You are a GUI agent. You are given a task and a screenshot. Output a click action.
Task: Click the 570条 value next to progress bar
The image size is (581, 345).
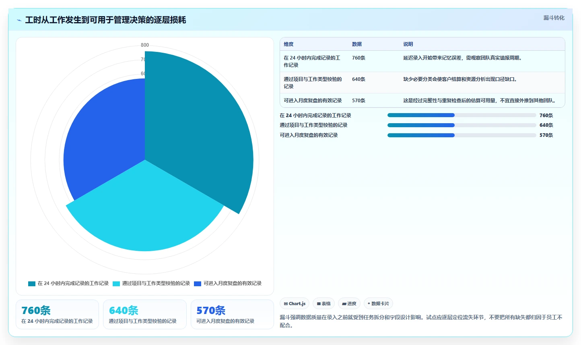[546, 135]
